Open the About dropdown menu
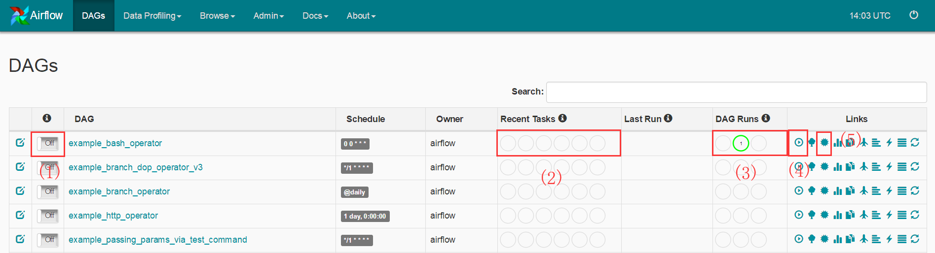This screenshot has width=935, height=253. tap(361, 16)
